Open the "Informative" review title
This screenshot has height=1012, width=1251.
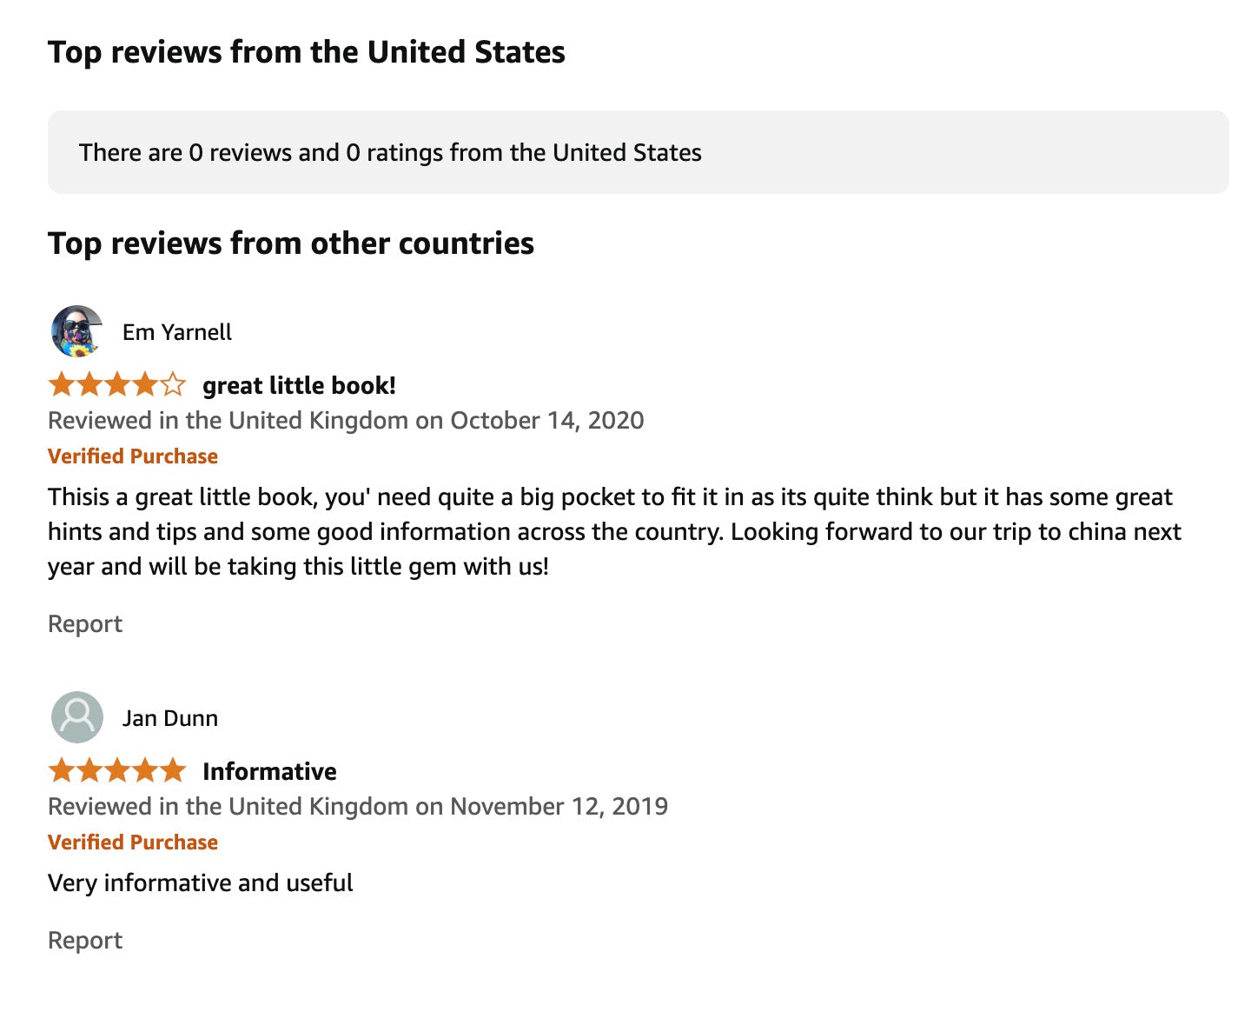tap(269, 771)
